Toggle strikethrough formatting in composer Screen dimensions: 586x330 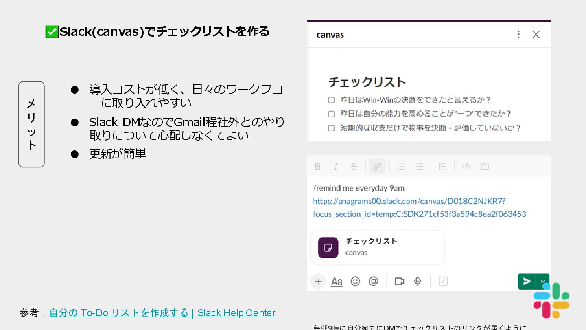click(354, 166)
